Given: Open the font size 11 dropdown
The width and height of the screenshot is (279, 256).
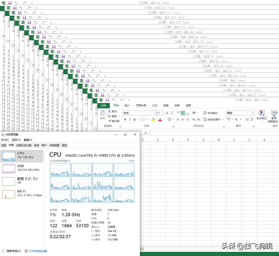Looking at the screenshot, I should tap(163, 113).
